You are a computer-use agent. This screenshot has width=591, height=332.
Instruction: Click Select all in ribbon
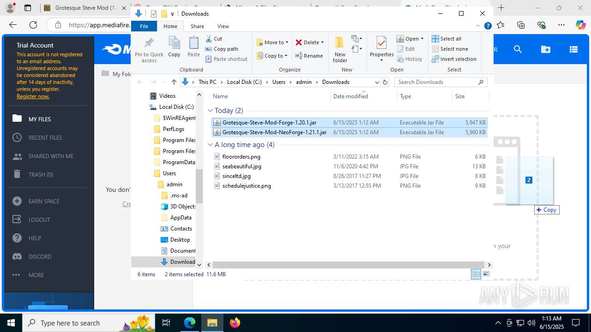click(446, 39)
